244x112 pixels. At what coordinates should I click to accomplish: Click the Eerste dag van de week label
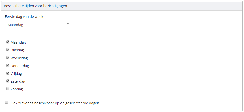coord(24,17)
